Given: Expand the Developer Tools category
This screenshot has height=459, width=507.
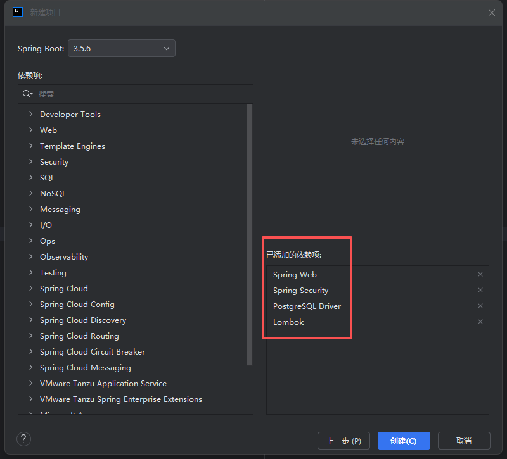Looking at the screenshot, I should (x=30, y=114).
